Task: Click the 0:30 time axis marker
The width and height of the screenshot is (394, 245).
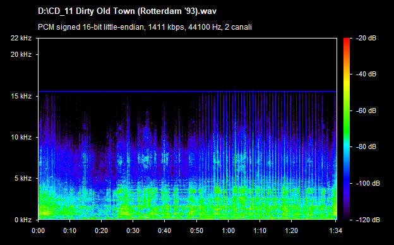Action: [133, 230]
